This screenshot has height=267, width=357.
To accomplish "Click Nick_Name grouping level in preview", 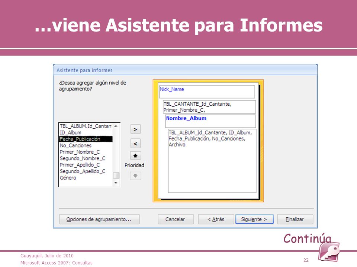I will coord(207,92).
